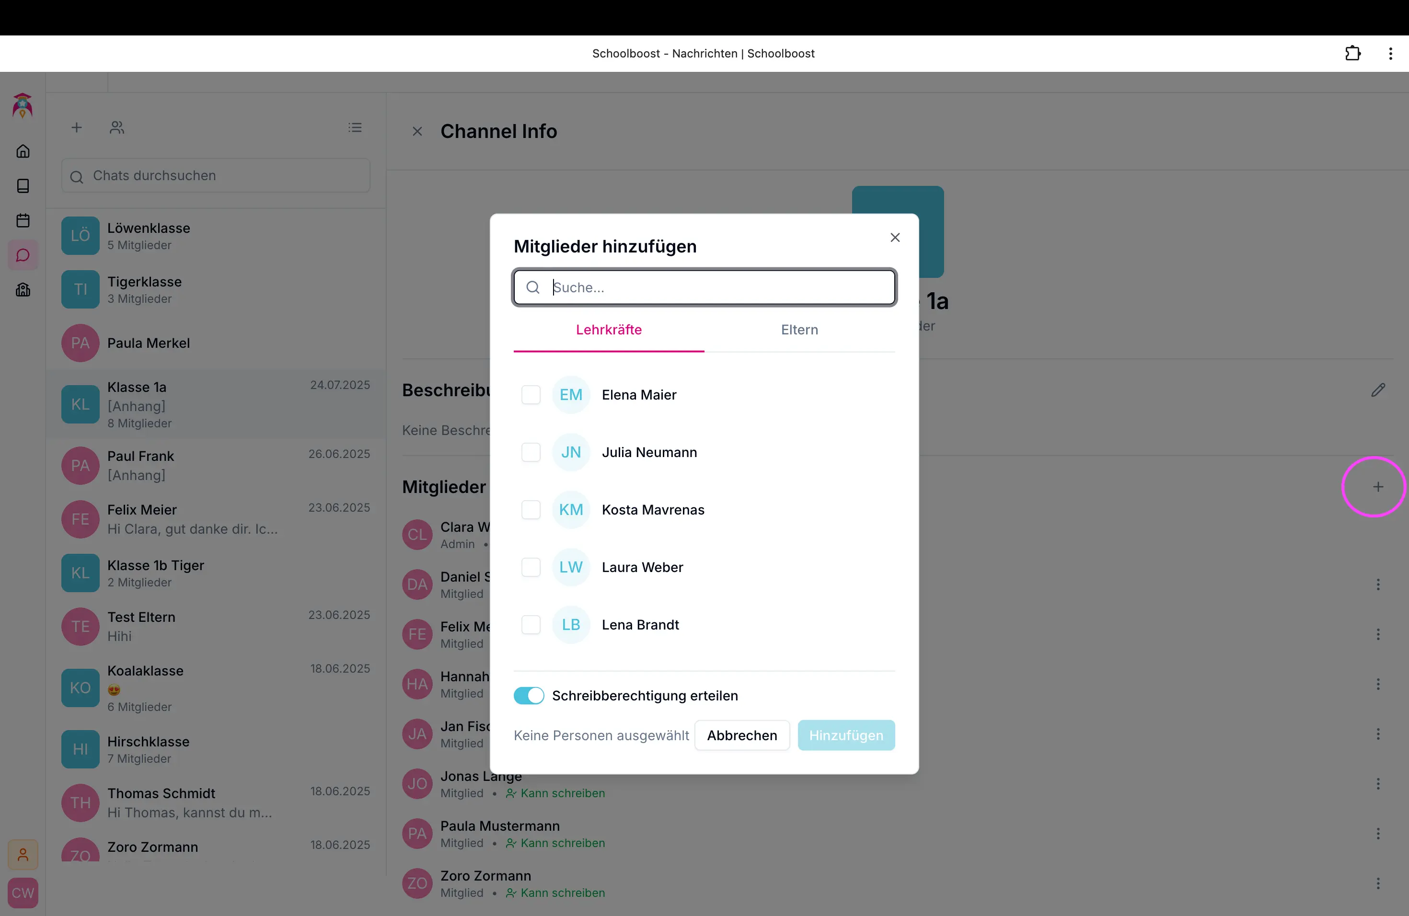This screenshot has height=916, width=1409.
Task: Edit description with the pencil icon
Action: [x=1378, y=390]
